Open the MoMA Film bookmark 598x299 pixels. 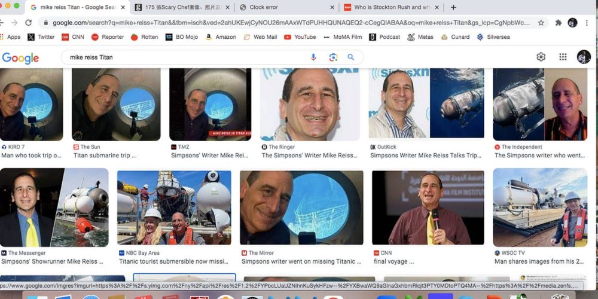click(343, 37)
